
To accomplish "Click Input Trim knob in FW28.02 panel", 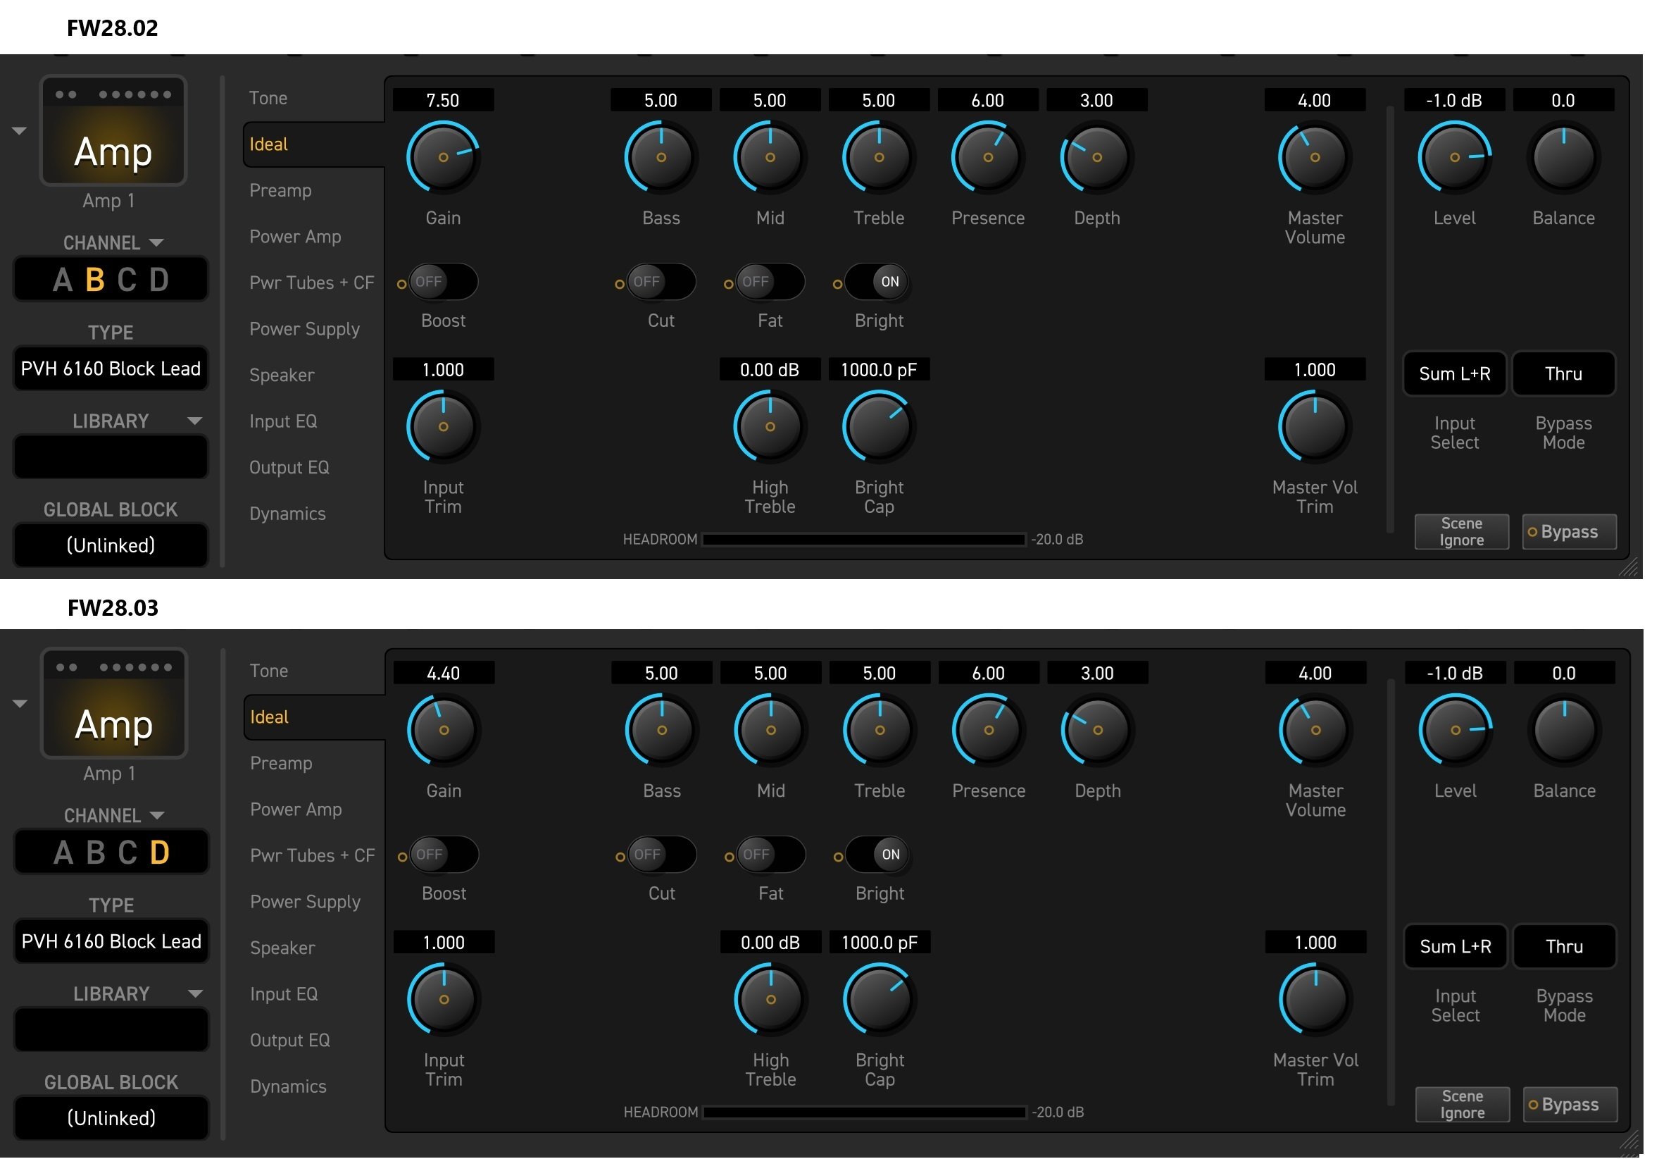I will pyautogui.click(x=443, y=427).
